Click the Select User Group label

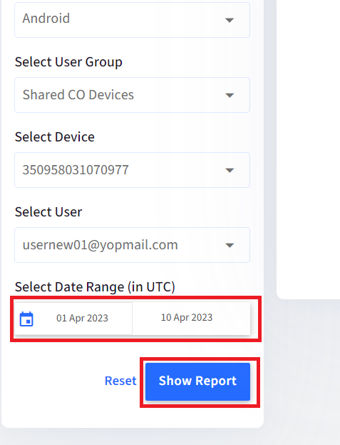coord(68,62)
